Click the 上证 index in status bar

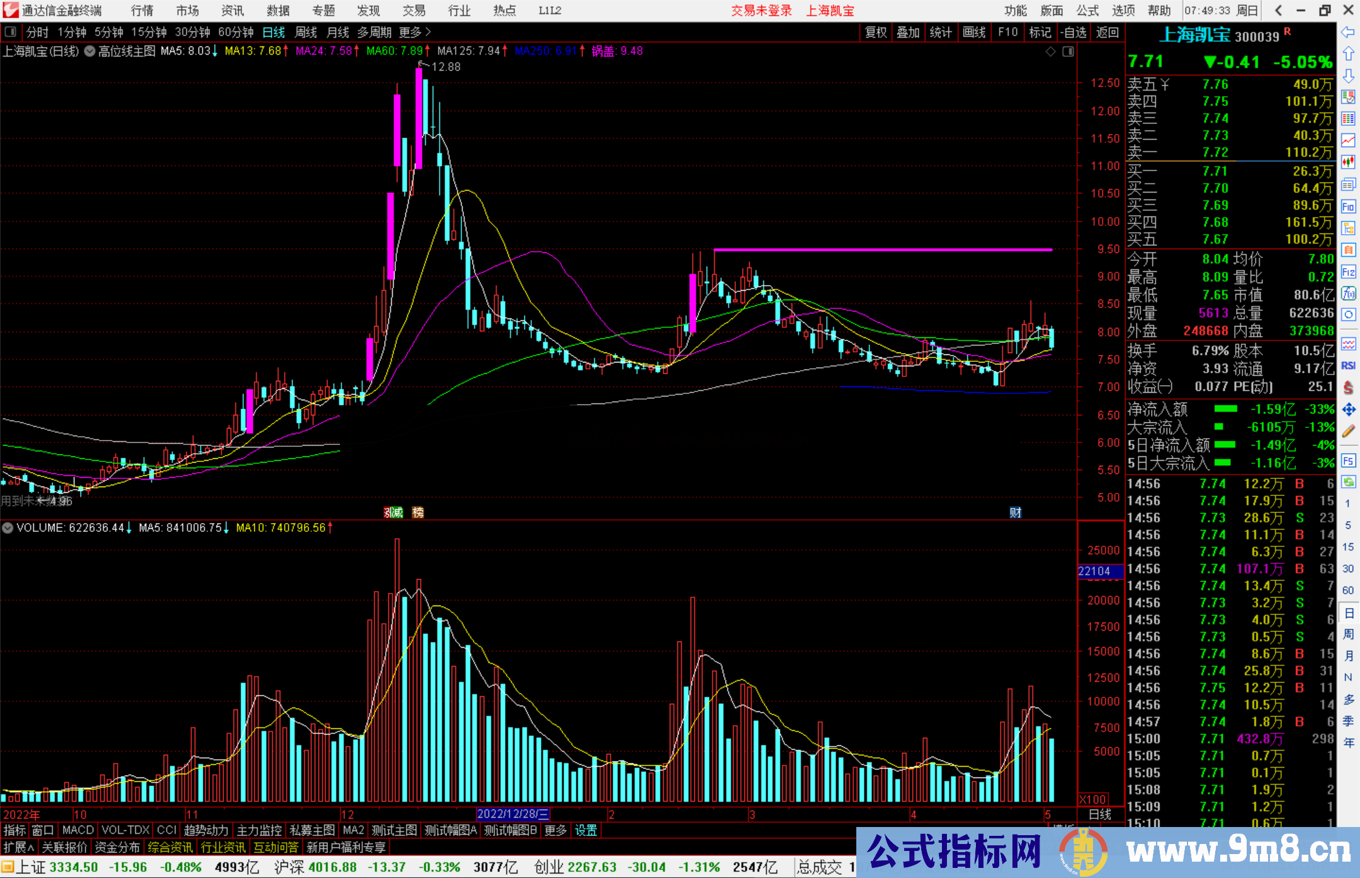pos(31,867)
